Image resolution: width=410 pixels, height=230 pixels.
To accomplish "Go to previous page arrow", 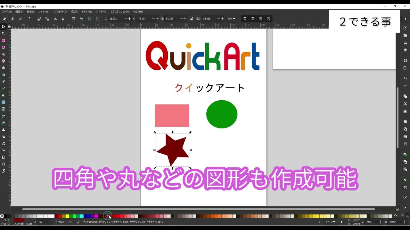I will [x=319, y=222].
